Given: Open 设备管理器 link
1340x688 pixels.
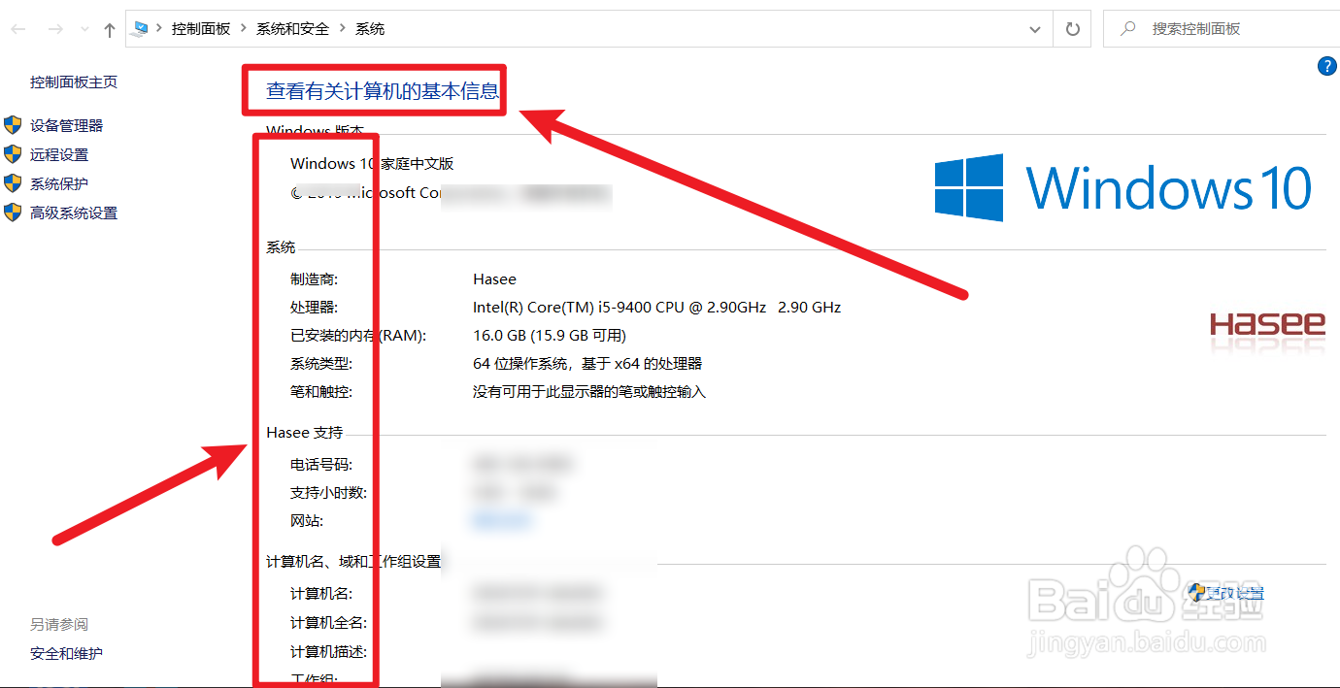Looking at the screenshot, I should (66, 125).
